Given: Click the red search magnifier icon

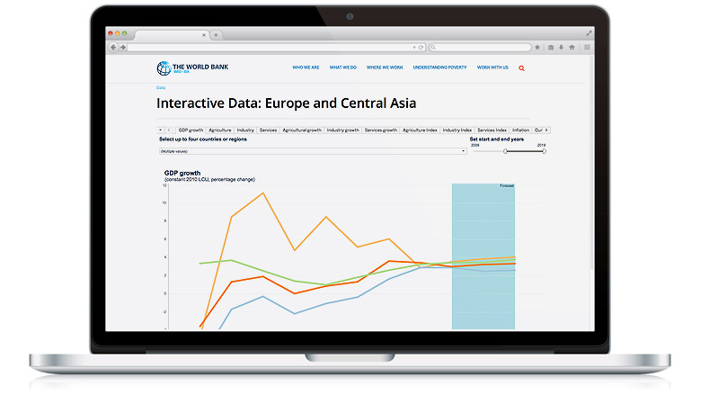Looking at the screenshot, I should (x=522, y=67).
